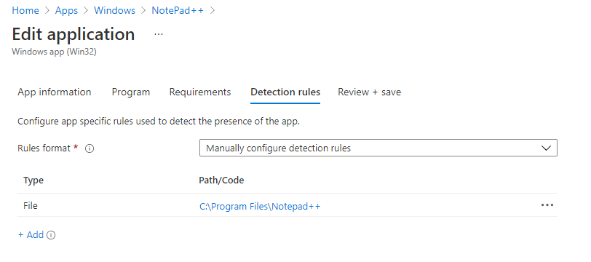The width and height of the screenshot is (591, 262).
Task: Select the Detection rules tab
Action: pyautogui.click(x=285, y=92)
